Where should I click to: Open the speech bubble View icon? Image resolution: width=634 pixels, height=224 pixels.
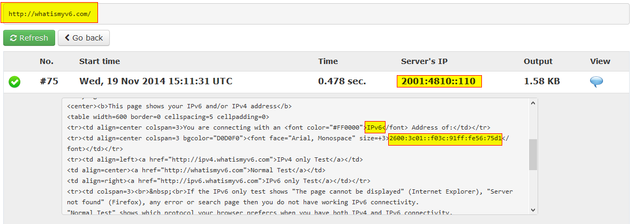click(597, 82)
